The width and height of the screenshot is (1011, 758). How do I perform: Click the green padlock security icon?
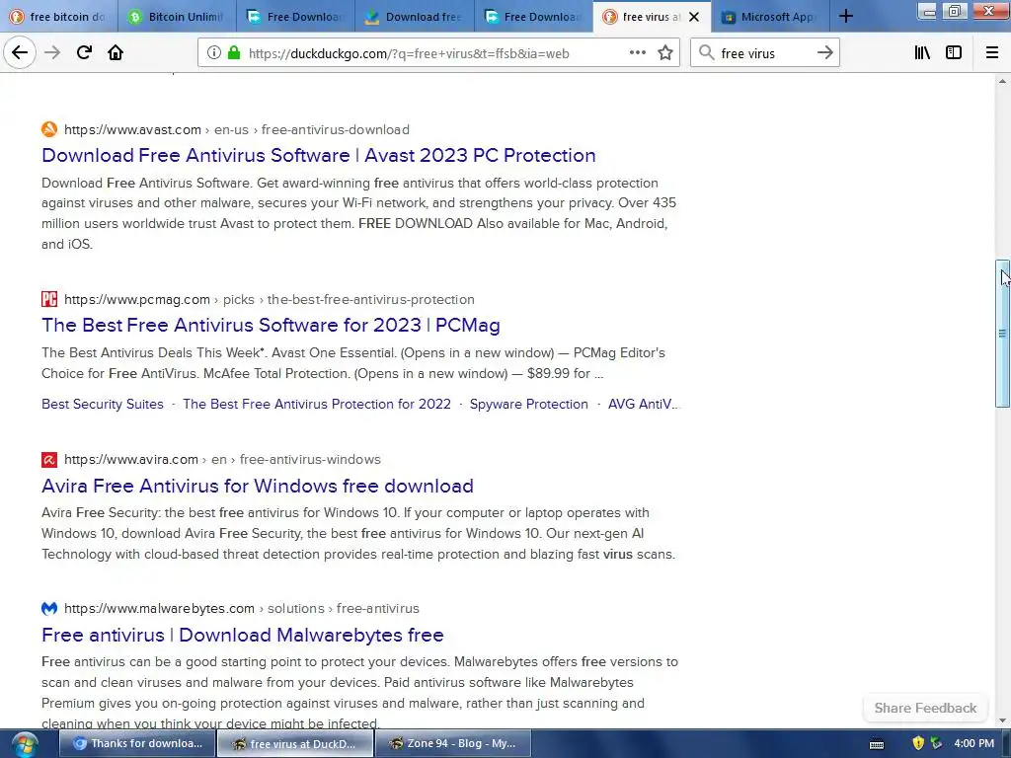coord(235,53)
